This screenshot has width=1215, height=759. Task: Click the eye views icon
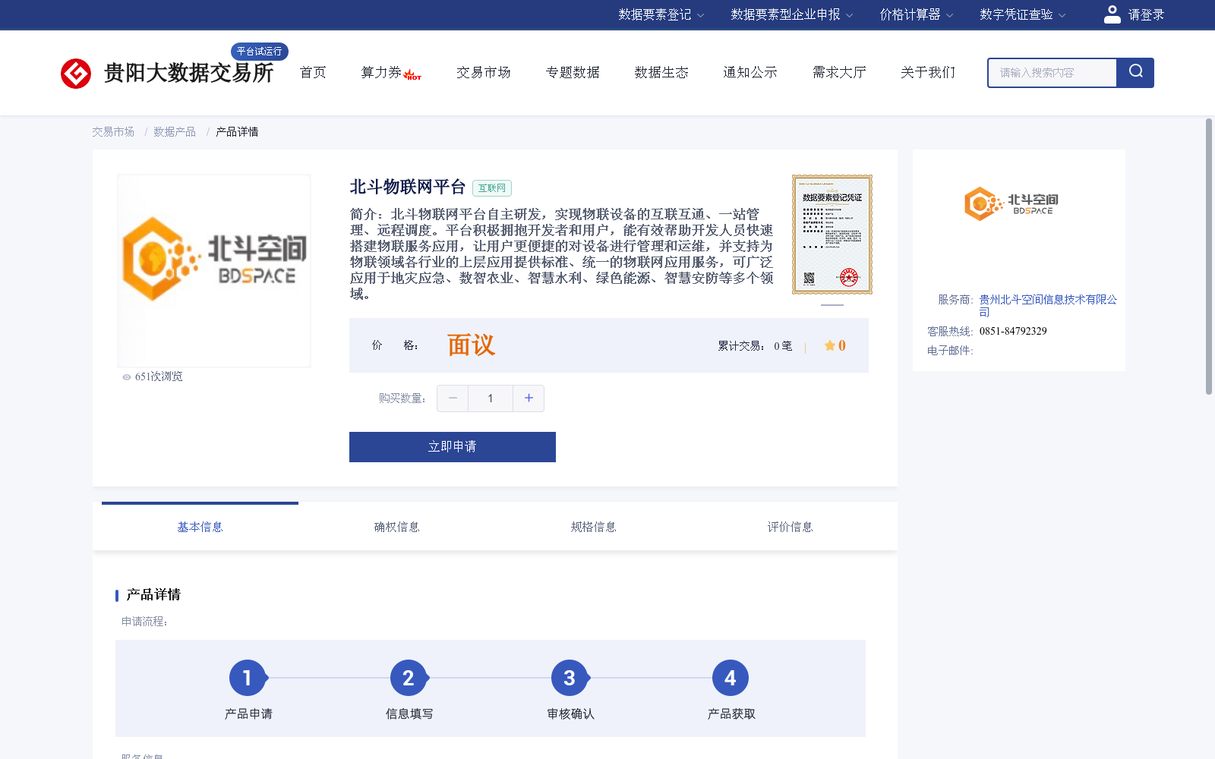(127, 377)
